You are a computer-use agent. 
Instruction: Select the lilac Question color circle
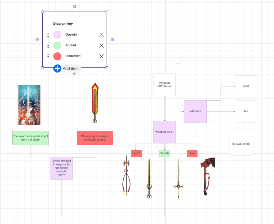pyautogui.click(x=57, y=35)
